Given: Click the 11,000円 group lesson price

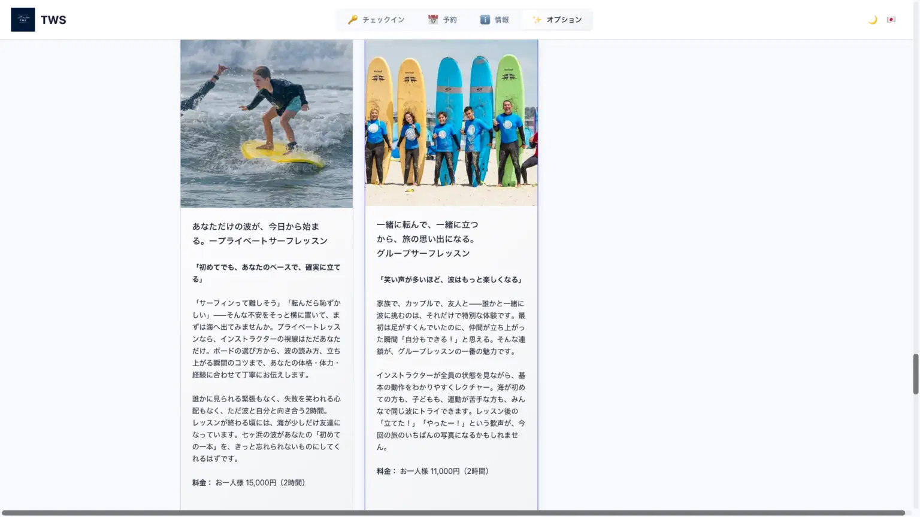Looking at the screenshot, I should click(x=444, y=472).
